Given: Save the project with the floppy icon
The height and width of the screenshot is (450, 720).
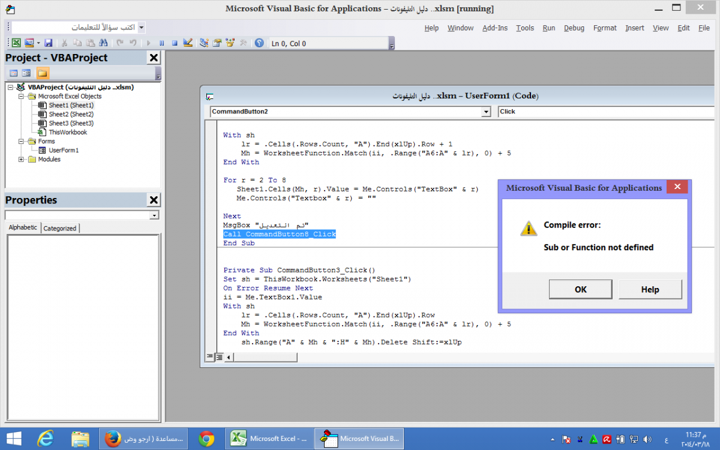Looking at the screenshot, I should pyautogui.click(x=49, y=43).
